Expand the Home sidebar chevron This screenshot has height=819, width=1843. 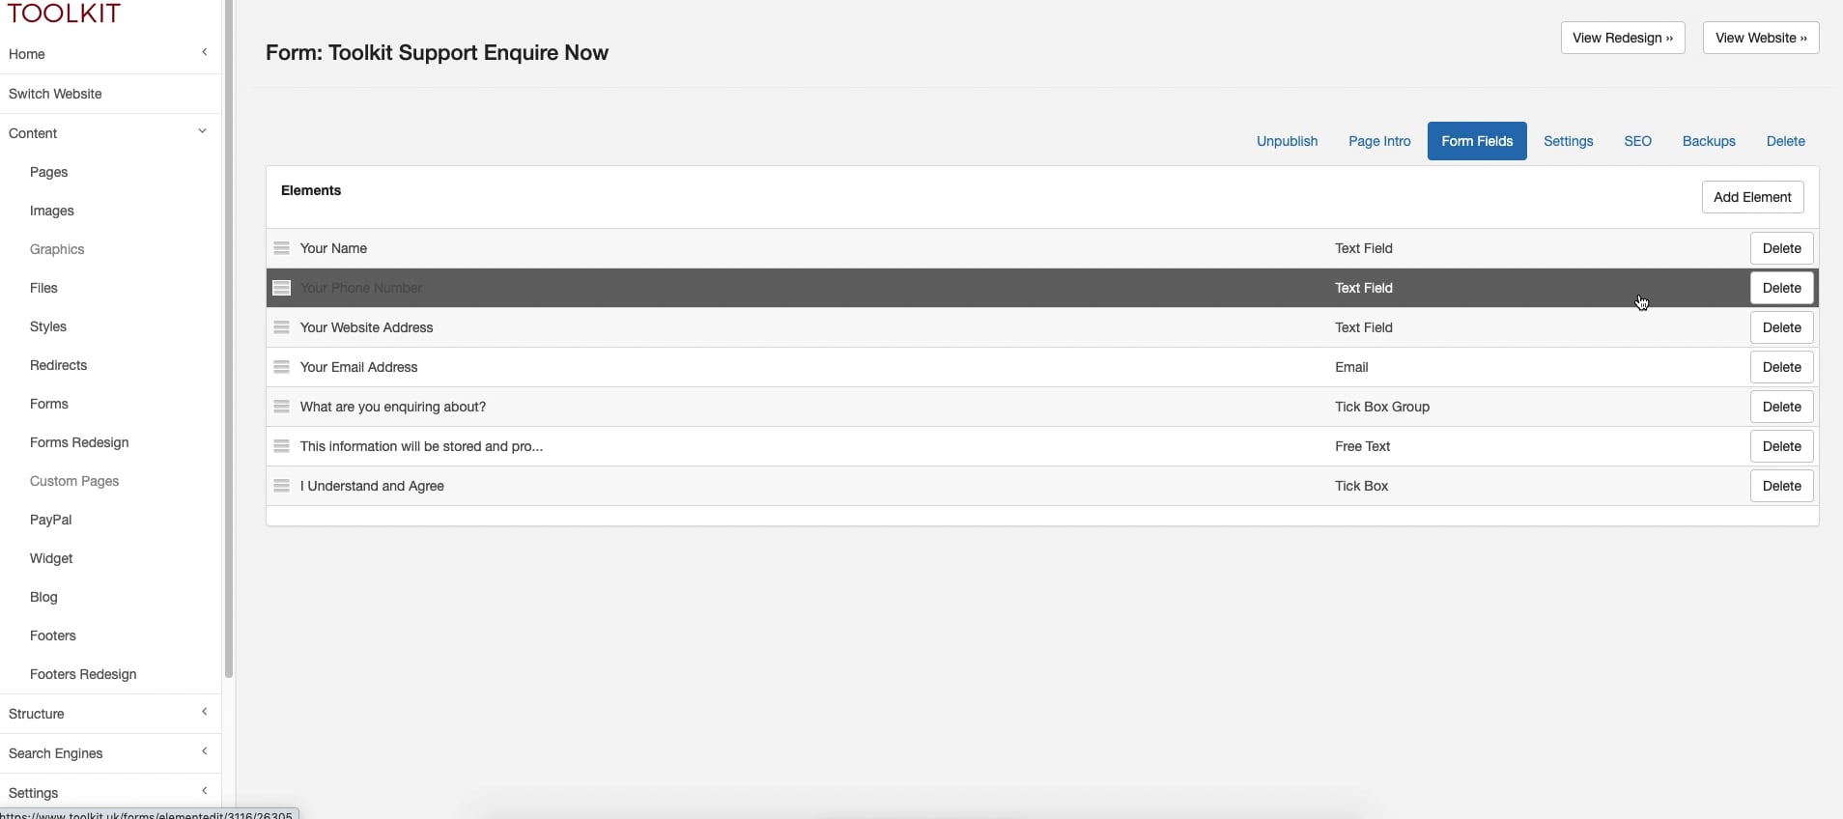point(204,52)
